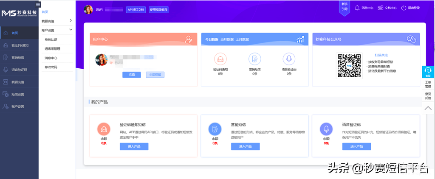Expand 我要充值 submenu chevron
The height and width of the screenshot is (179, 435).
pos(71,20)
